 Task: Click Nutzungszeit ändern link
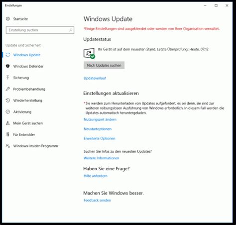pos(100,119)
